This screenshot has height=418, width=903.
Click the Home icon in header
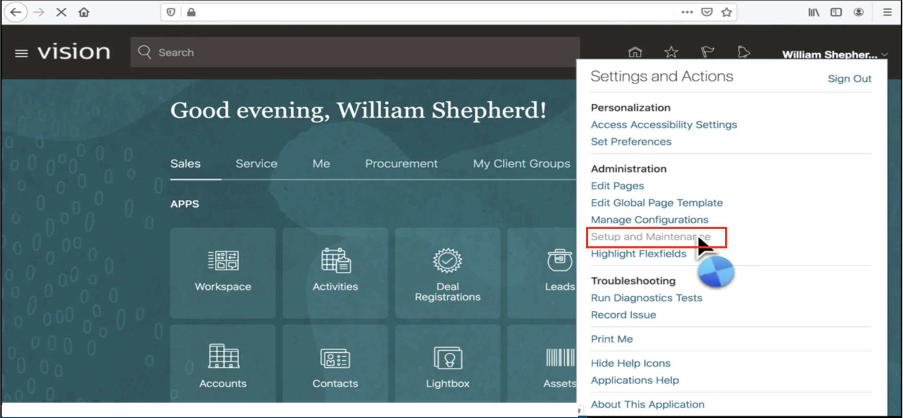635,52
